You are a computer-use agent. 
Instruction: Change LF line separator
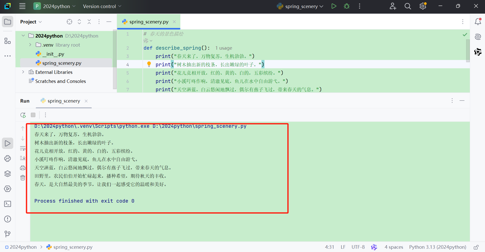click(343, 247)
